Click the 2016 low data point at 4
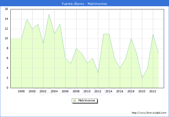 120,68
